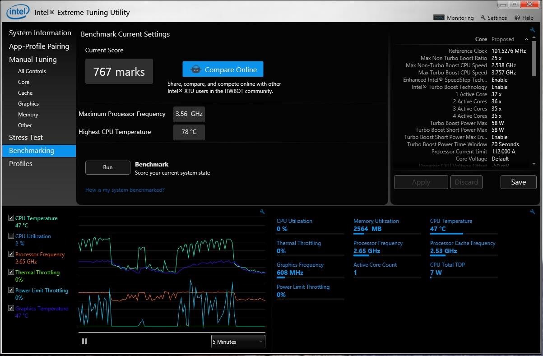The height and width of the screenshot is (356, 543).
Task: Go to System Information in sidebar
Action: (x=40, y=32)
